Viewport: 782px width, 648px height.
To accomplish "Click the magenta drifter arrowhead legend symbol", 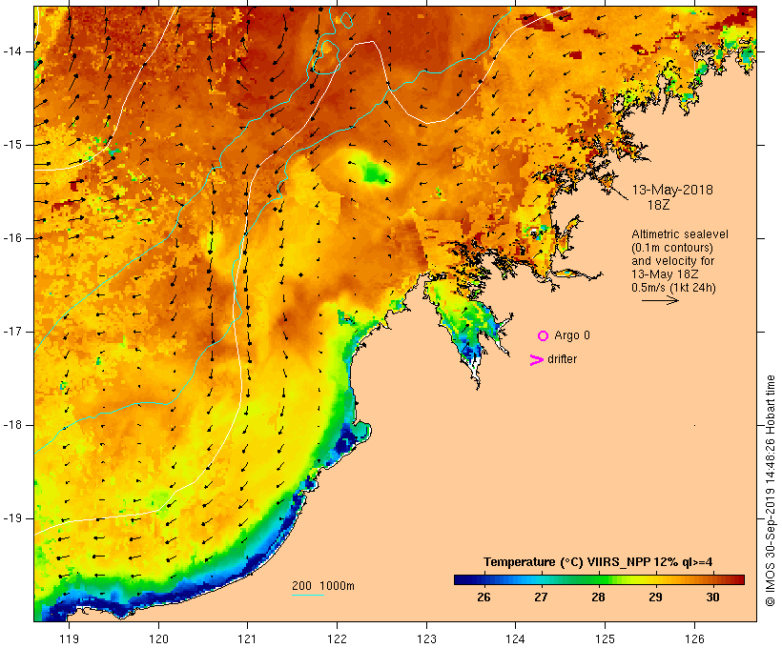I will [x=536, y=360].
